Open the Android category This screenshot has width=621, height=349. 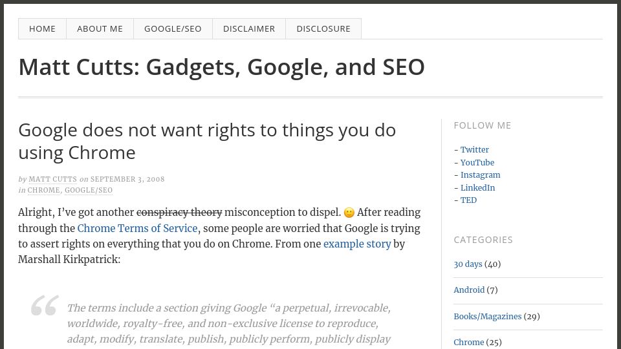(469, 290)
